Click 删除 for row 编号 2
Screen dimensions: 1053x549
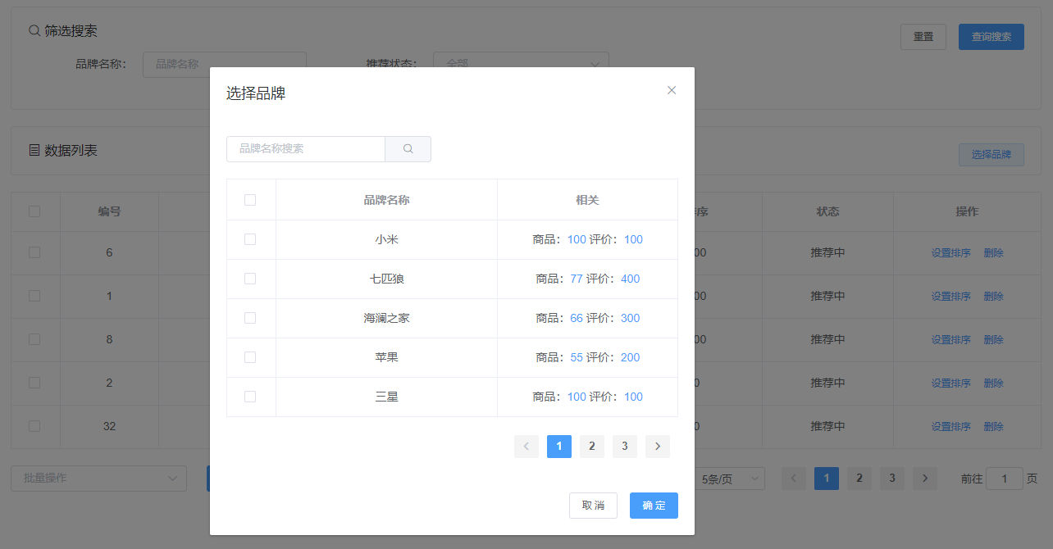(x=993, y=383)
